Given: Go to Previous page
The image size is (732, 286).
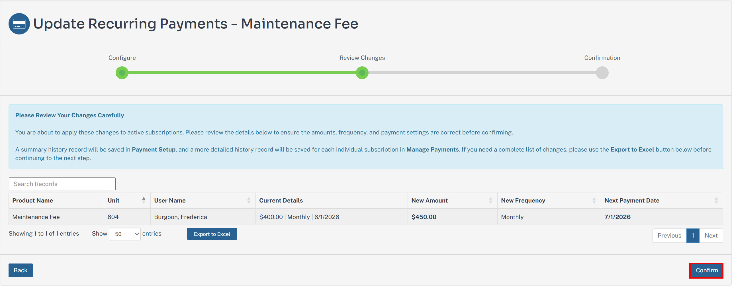Looking at the screenshot, I should tap(669, 236).
